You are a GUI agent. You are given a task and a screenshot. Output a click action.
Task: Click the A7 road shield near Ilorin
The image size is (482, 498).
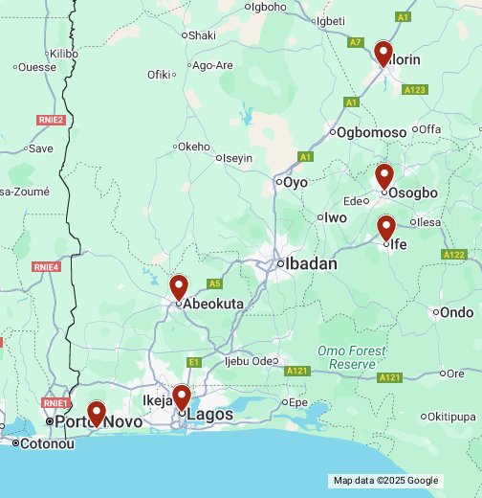point(355,42)
